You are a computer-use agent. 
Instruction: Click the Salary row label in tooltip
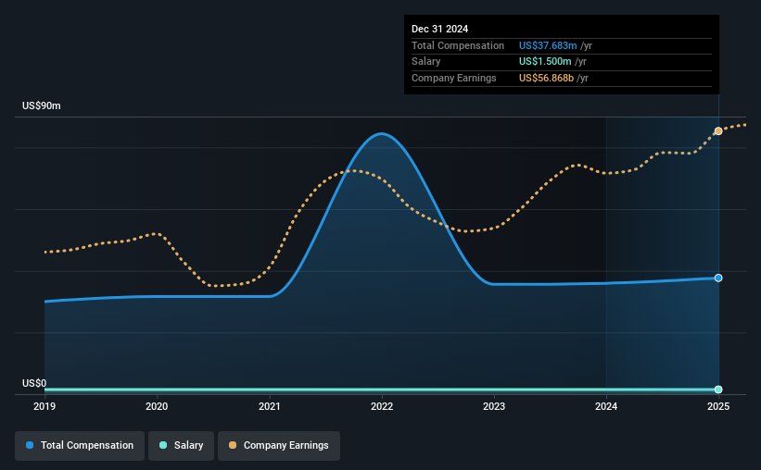click(x=426, y=62)
